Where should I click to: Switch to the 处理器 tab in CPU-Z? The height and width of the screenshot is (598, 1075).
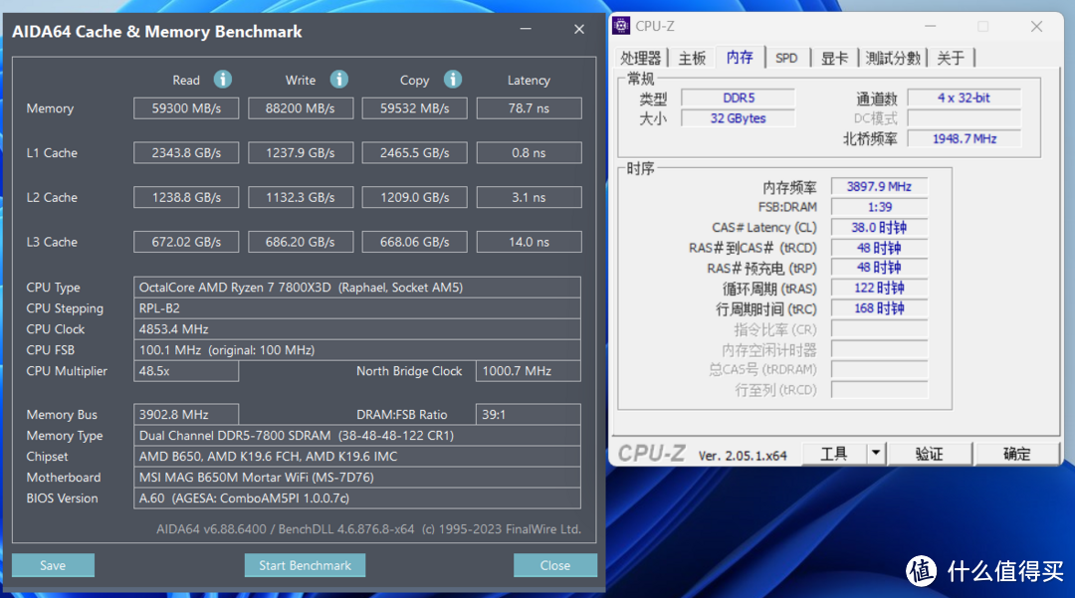tap(642, 58)
